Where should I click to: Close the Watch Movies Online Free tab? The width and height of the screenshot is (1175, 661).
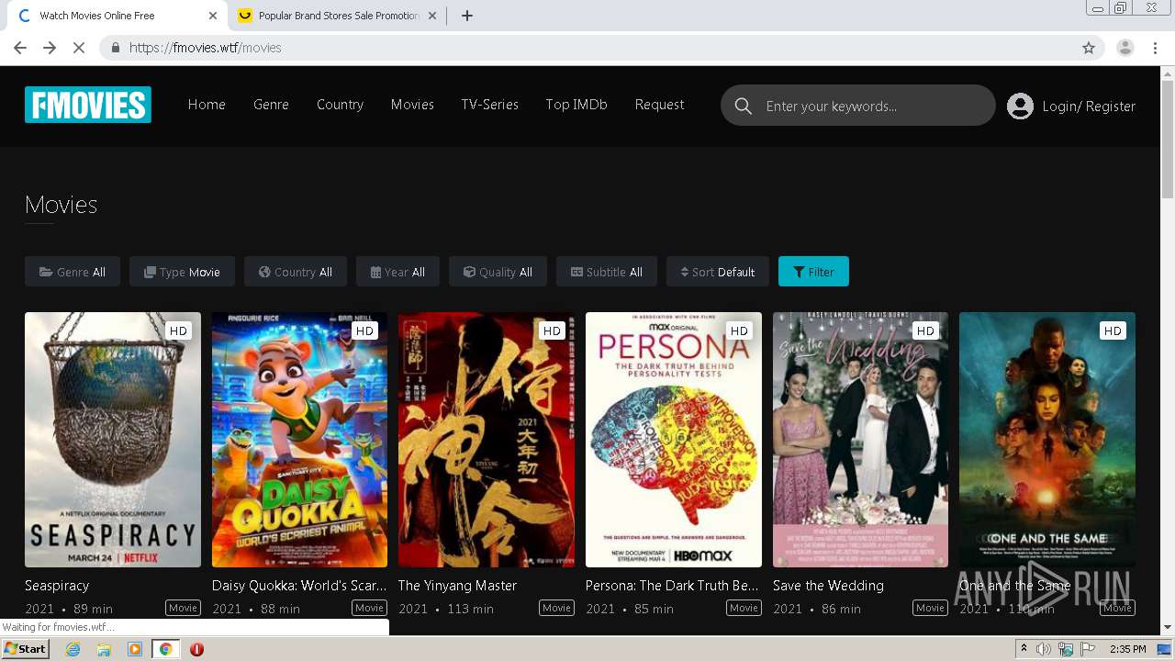coord(213,16)
